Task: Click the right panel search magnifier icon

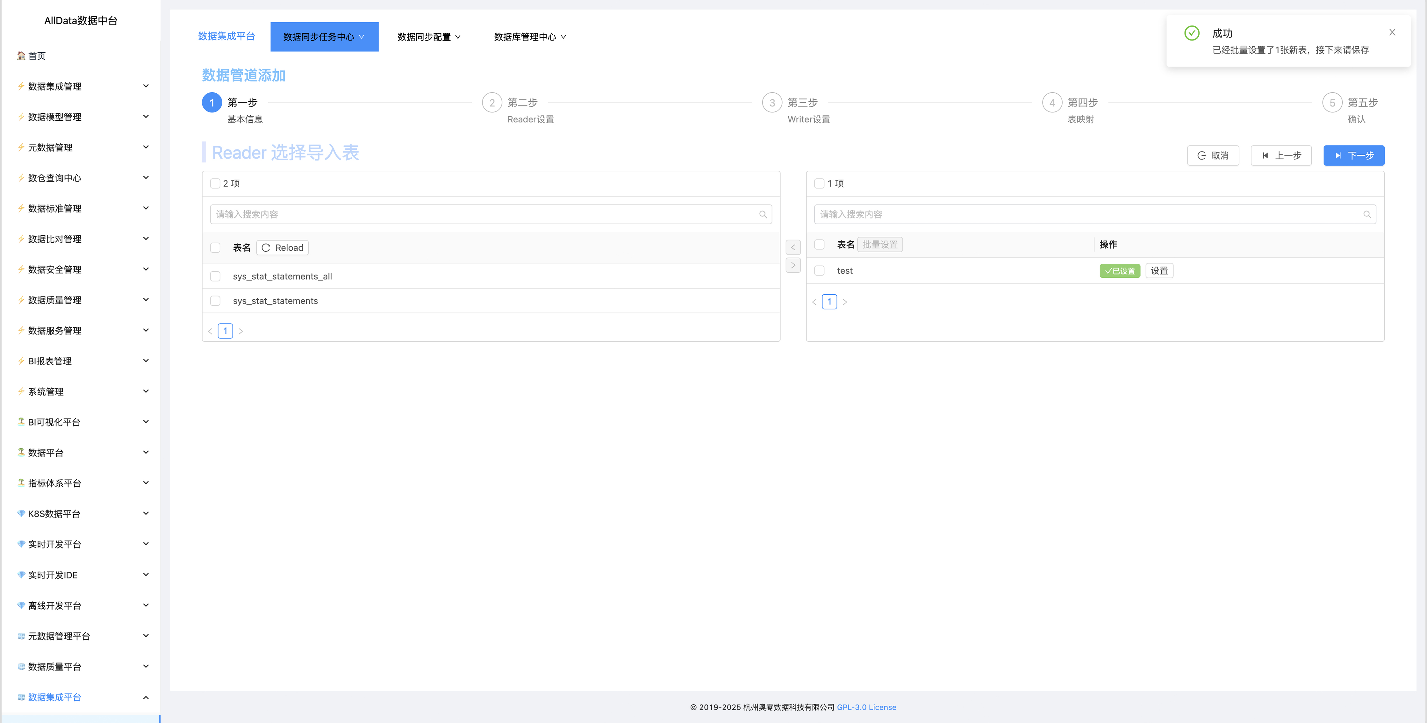Action: tap(1366, 214)
